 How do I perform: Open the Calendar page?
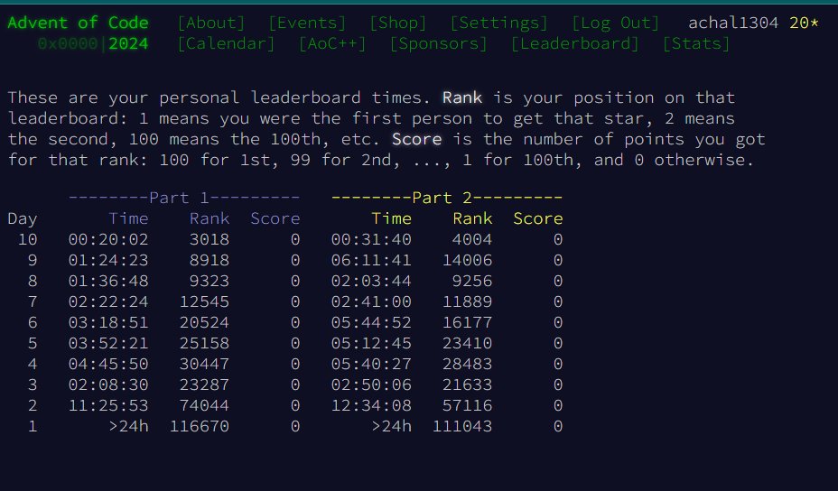tap(226, 44)
